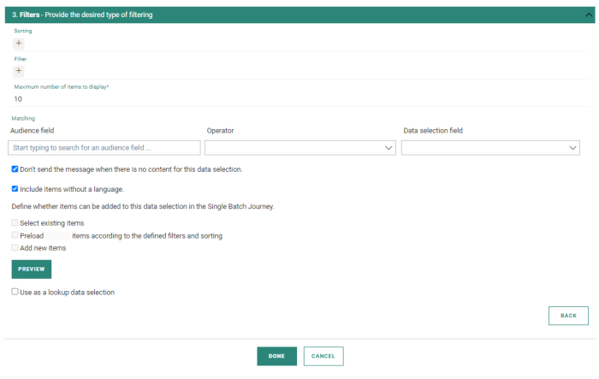Uncheck Don't send message when no content
599x379 pixels.
coord(15,169)
